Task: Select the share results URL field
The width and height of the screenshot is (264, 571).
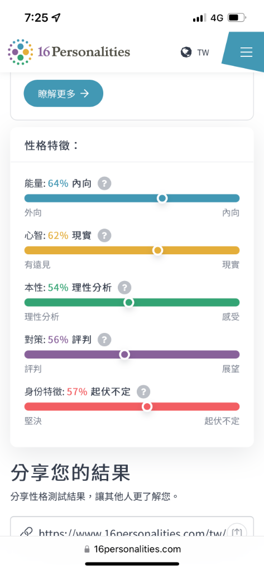Action: coord(132,527)
